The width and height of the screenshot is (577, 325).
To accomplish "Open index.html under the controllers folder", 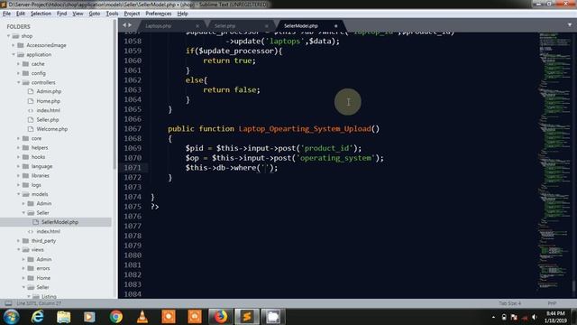I will tap(48, 110).
